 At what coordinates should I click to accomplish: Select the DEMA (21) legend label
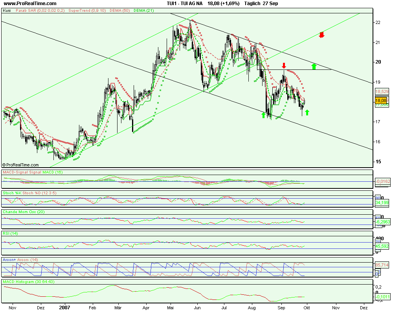[x=143, y=11]
